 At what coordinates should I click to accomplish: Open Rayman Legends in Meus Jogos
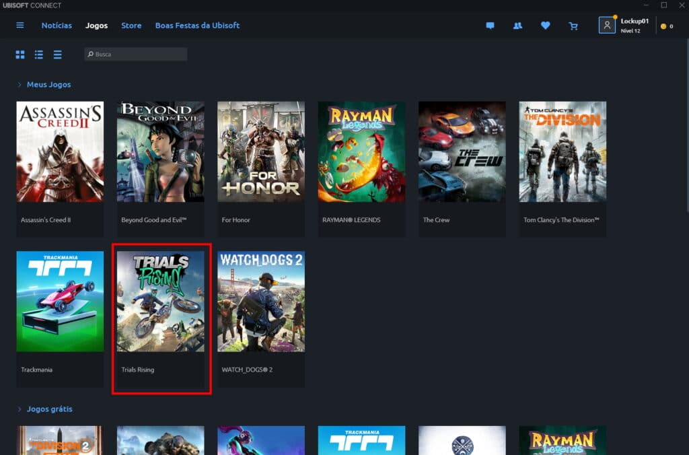(361, 151)
